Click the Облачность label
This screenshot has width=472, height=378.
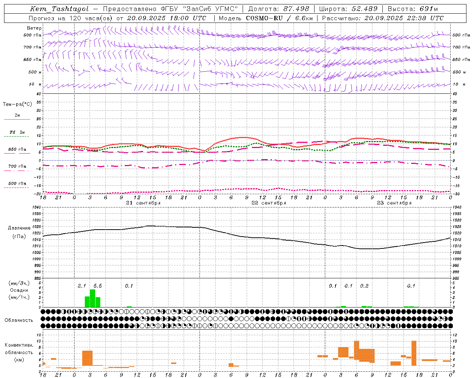[18, 320]
